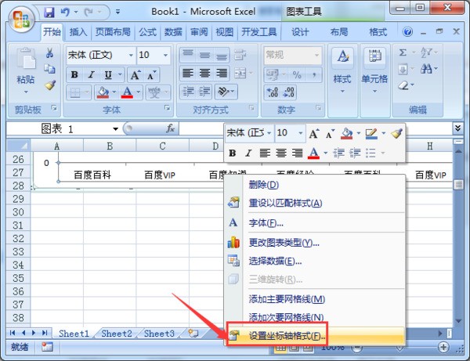Open the ribbon font name dropdown
Image resolution: width=470 pixels, height=361 pixels.
pyautogui.click(x=131, y=55)
